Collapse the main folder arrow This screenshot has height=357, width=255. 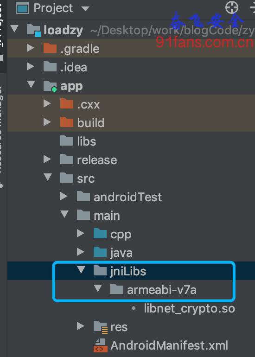[64, 214]
